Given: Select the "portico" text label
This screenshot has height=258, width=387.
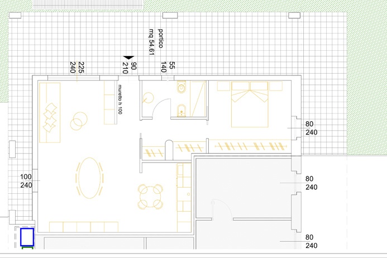Looking at the screenshot, I should point(161,39).
